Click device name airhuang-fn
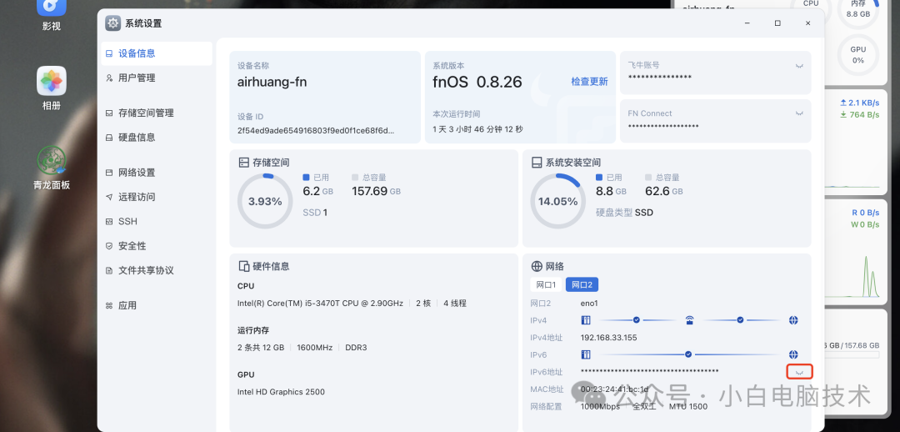 272,83
